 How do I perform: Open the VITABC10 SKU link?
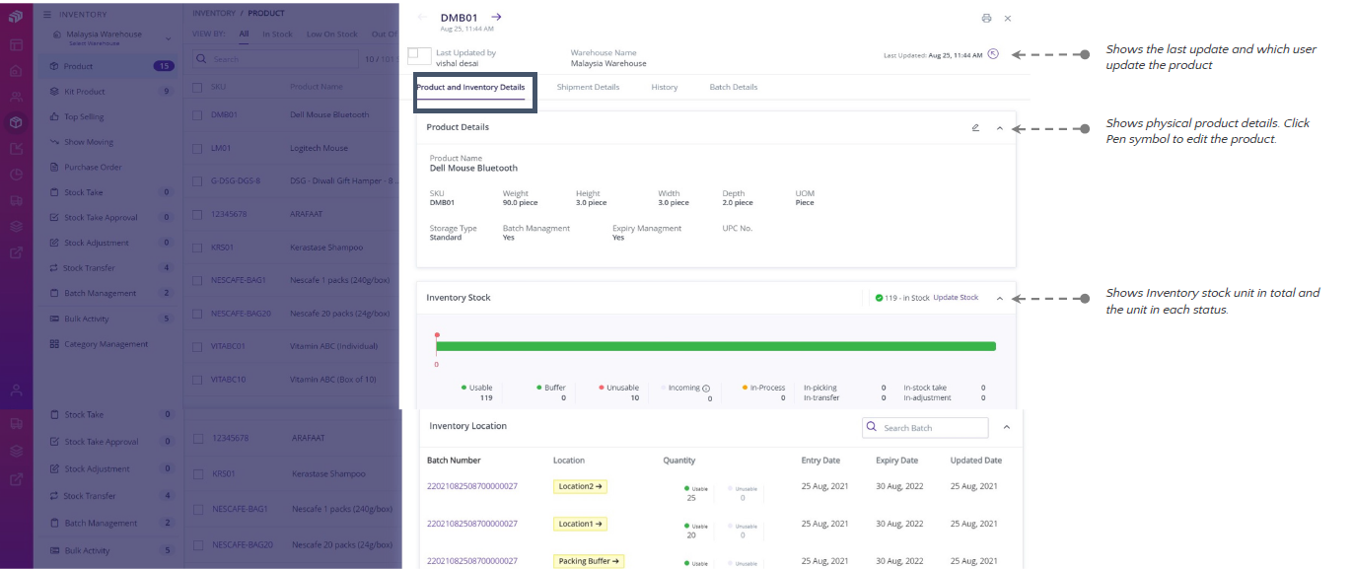point(229,379)
